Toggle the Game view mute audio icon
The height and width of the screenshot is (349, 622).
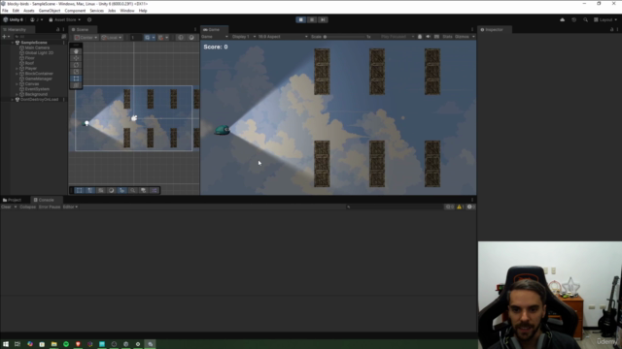[428, 37]
